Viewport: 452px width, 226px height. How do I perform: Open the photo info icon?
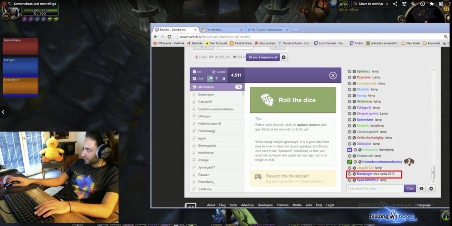[x=423, y=4]
